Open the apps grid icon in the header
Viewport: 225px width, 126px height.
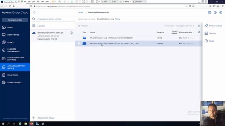(x=210, y=13)
